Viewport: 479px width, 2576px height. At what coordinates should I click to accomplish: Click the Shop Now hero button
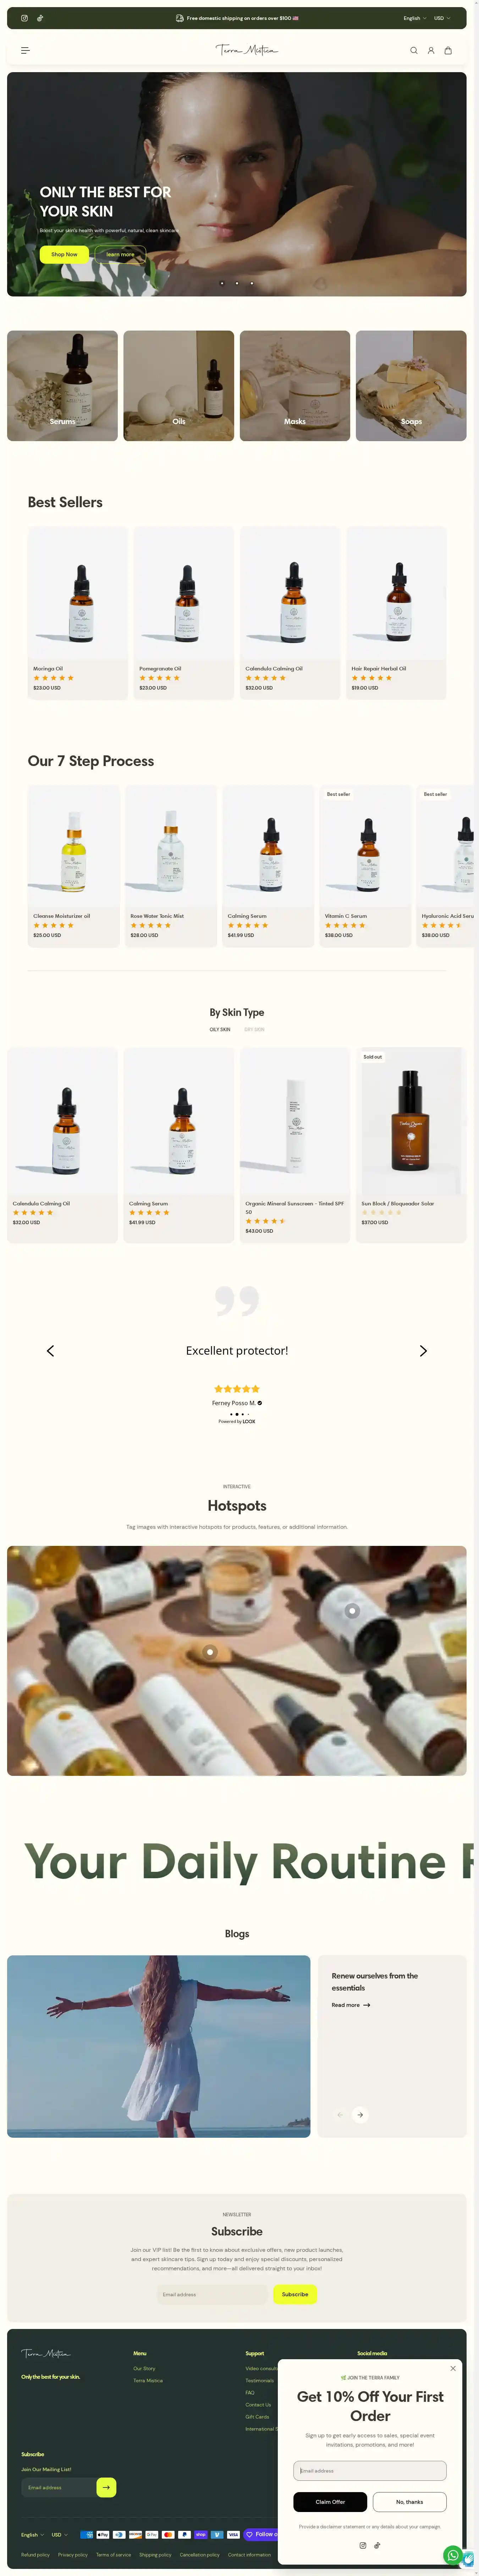click(x=64, y=254)
